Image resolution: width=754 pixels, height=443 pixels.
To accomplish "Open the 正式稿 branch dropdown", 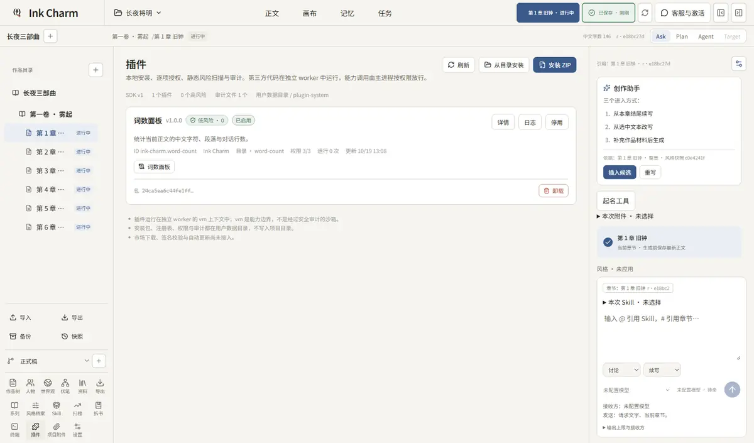I will [x=48, y=361].
